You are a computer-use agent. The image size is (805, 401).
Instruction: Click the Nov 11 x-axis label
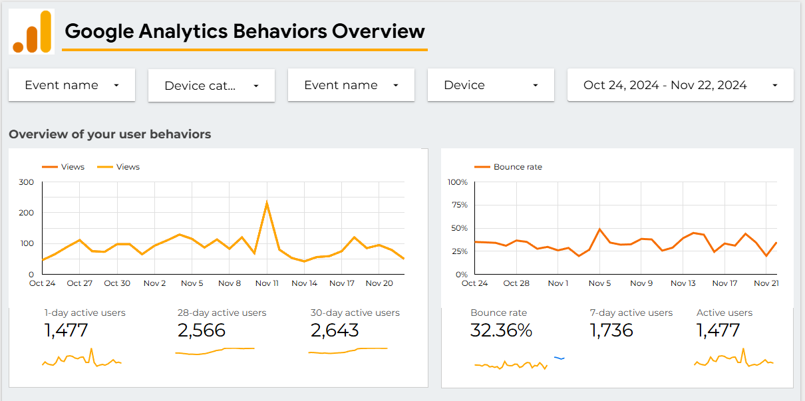tap(267, 283)
